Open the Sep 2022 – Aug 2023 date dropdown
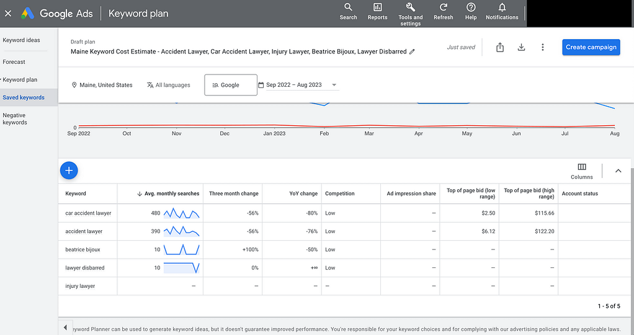634x335 pixels. click(301, 85)
